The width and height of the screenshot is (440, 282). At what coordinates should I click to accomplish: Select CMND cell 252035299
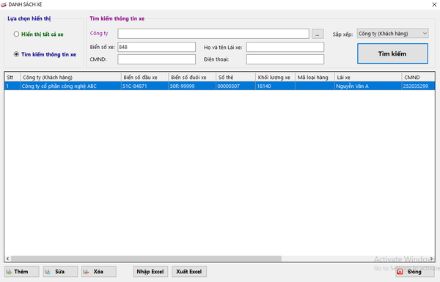[418, 86]
